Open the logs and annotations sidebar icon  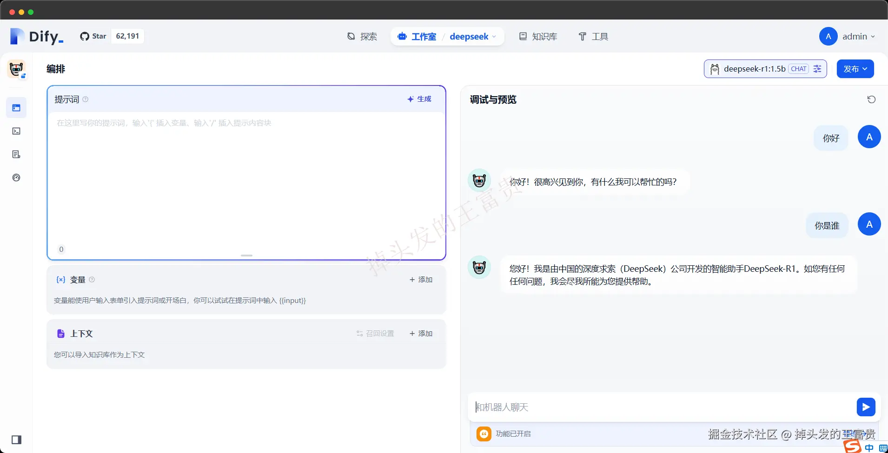click(x=16, y=154)
